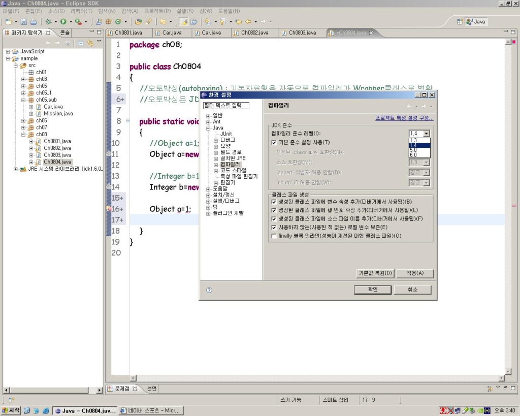Click the Open Type icon
The width and height of the screenshot is (520, 416).
138,21
